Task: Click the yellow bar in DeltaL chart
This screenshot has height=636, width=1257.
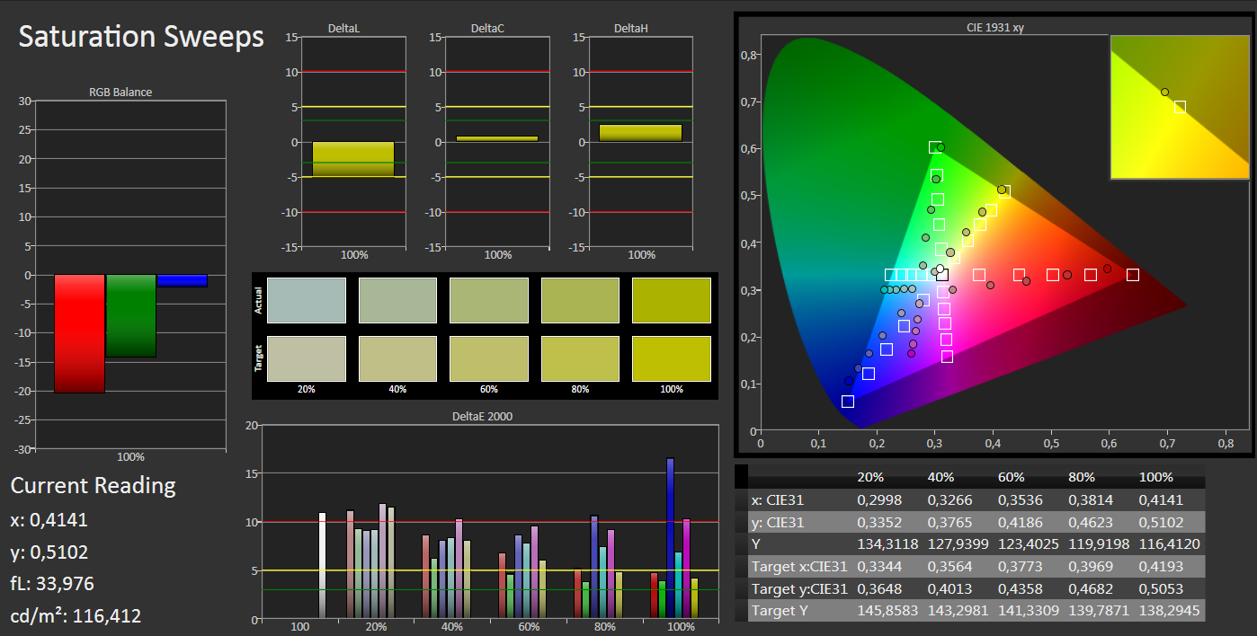Action: coord(353,159)
